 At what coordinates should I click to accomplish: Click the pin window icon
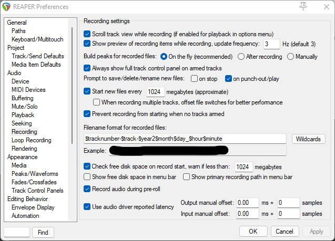tap(303, 6)
